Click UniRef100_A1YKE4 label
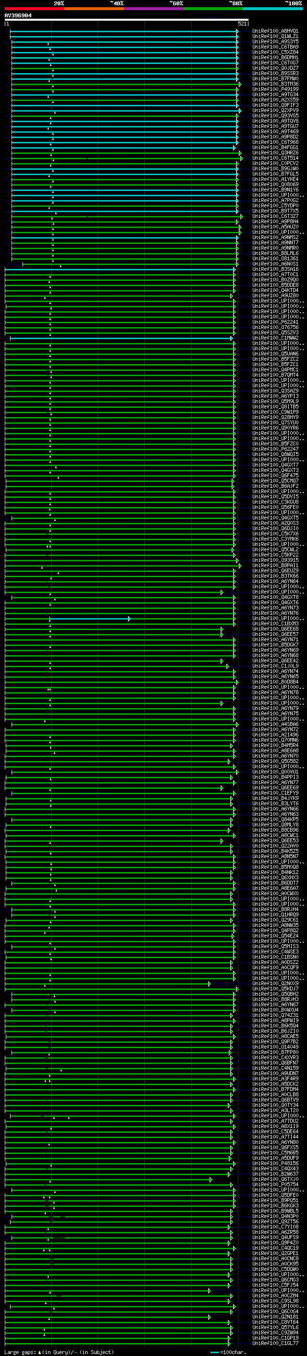Screen dimensions: 307x1356 point(275,179)
